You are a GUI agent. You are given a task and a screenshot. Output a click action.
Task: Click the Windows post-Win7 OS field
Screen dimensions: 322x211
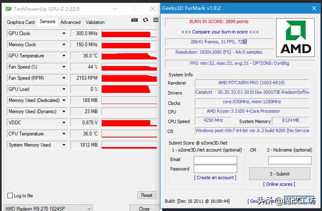[252, 130]
